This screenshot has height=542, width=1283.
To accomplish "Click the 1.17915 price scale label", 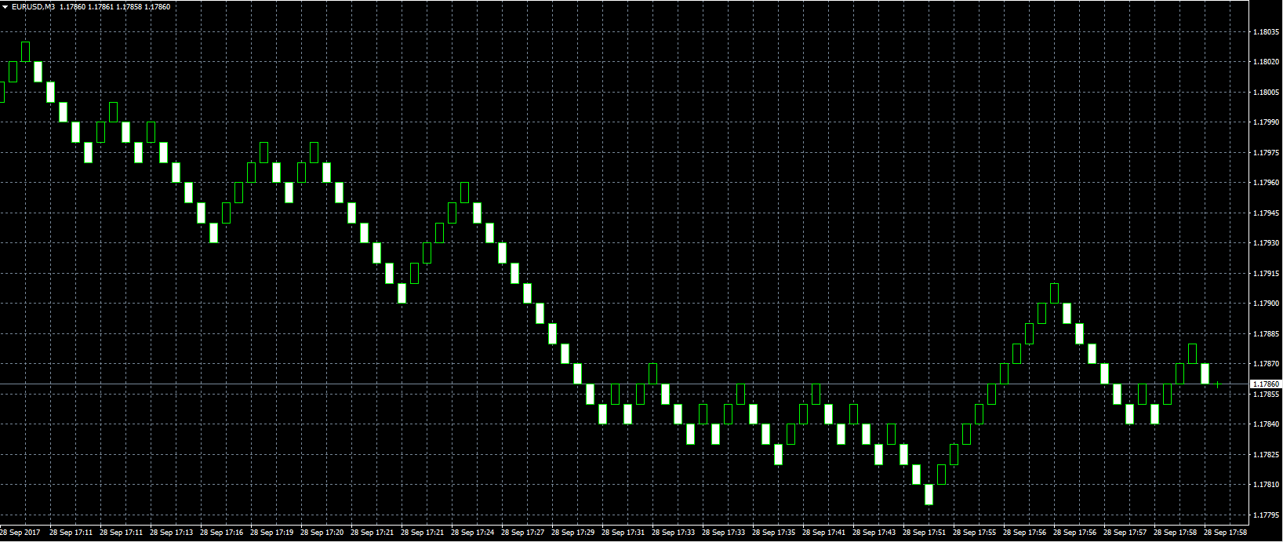I will 1267,274.
